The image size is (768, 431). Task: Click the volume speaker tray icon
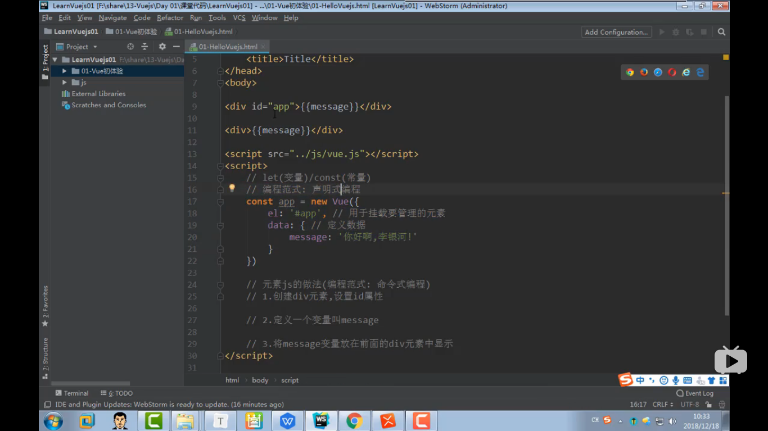pyautogui.click(x=672, y=421)
